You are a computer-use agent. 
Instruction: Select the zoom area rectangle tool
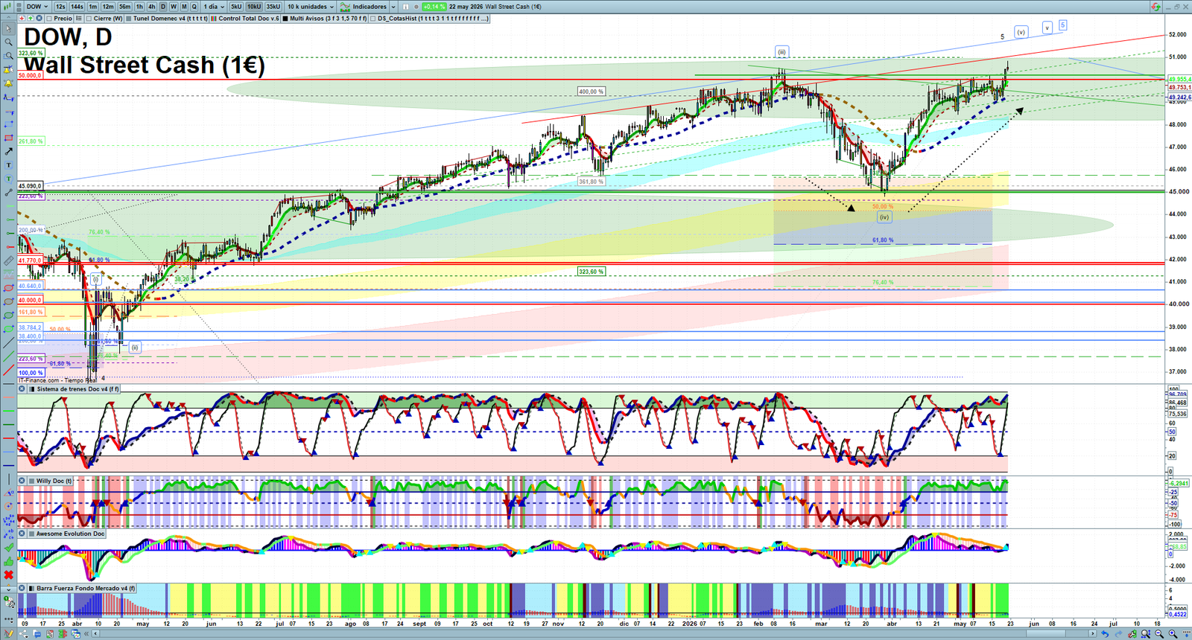click(9, 56)
